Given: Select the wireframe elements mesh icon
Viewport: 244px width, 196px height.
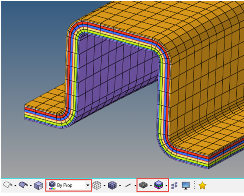Looking at the screenshot, I should pos(97,185).
